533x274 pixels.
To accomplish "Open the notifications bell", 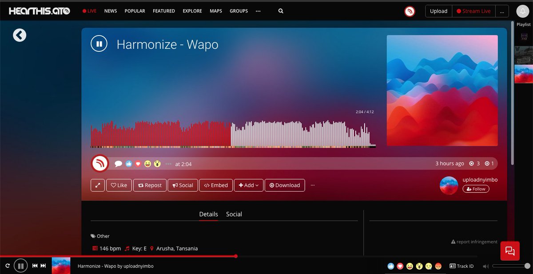I will (x=522, y=11).
